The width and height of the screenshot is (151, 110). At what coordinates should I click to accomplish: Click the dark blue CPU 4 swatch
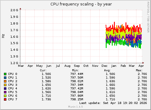pos(5,89)
